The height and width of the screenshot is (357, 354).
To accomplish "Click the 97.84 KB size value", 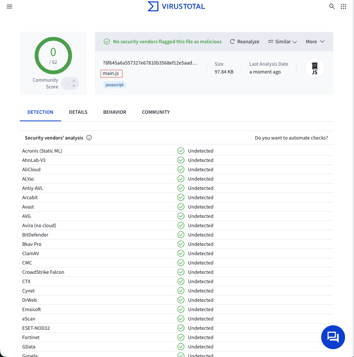I will point(224,72).
